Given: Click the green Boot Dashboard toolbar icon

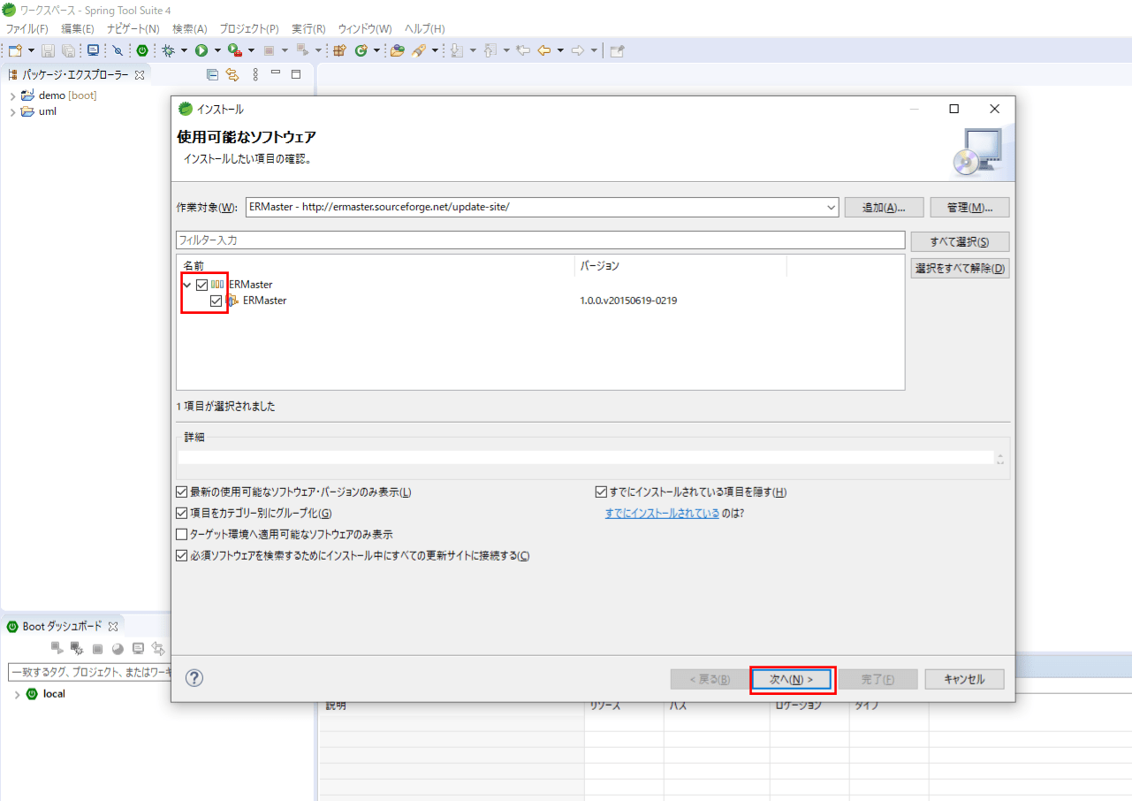Looking at the screenshot, I should coord(141,50).
